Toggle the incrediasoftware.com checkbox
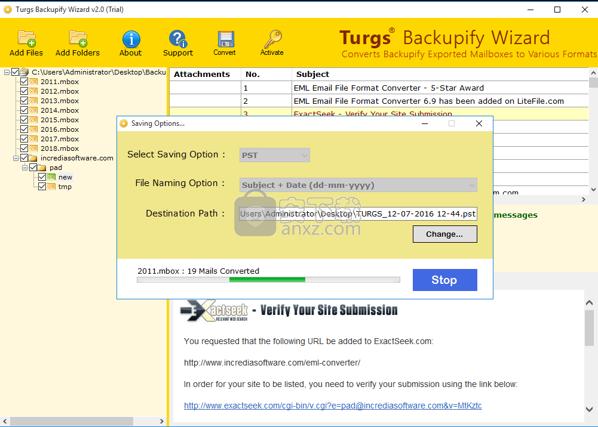 (x=24, y=158)
